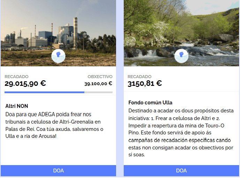The width and height of the screenshot is (244, 178).
Task: Click the gray unfilled end of the progress bar
Action: click(x=99, y=92)
